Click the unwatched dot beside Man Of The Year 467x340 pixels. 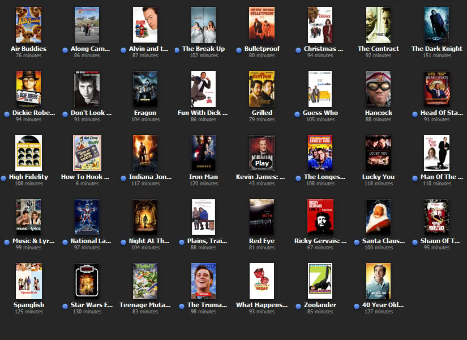point(415,178)
